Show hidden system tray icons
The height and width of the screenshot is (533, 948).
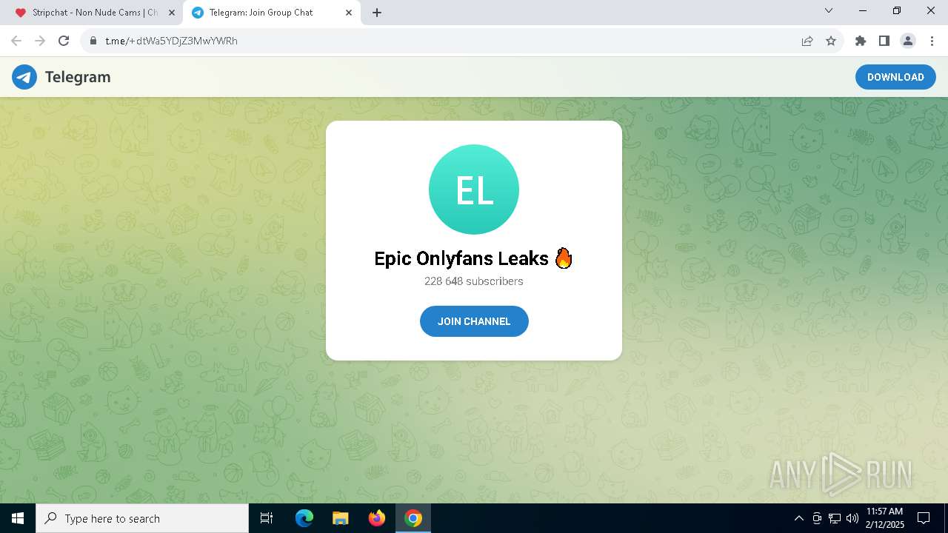(x=798, y=518)
